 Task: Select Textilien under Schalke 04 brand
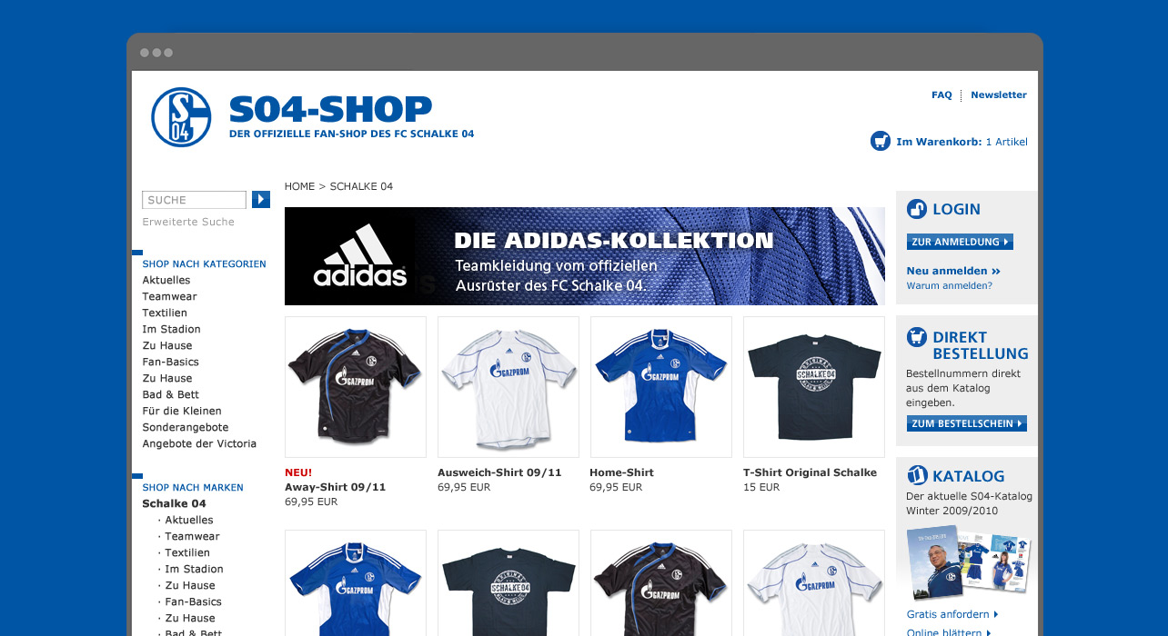coord(187,552)
